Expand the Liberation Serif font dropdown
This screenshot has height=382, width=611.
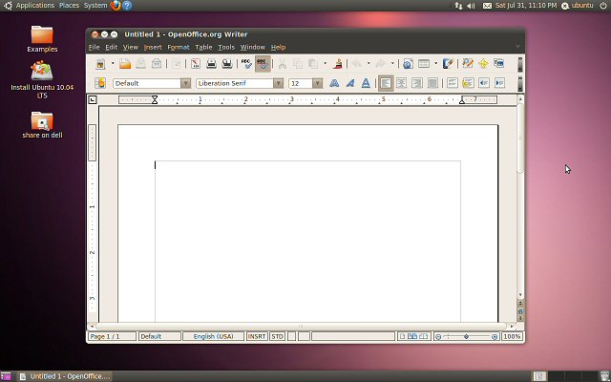[x=278, y=83]
